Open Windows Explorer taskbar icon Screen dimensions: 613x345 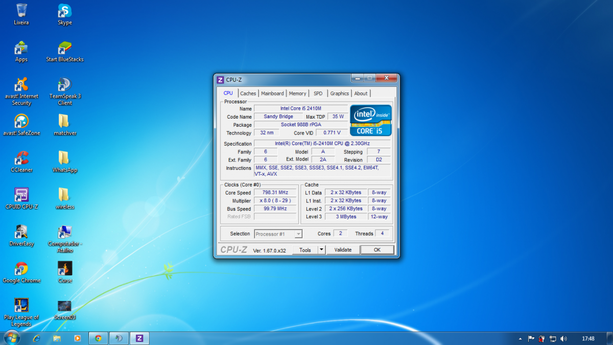57,338
